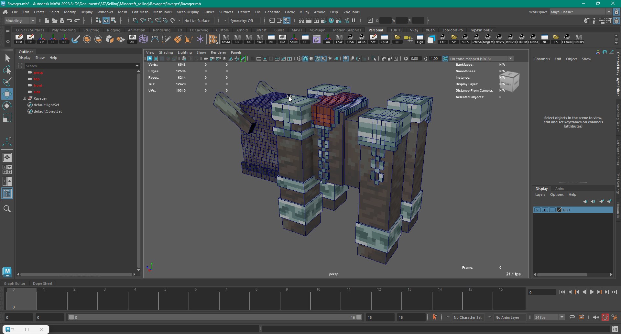Open the Zoo Tools menu
Viewport: 621px width, 334px height.
[351, 12]
